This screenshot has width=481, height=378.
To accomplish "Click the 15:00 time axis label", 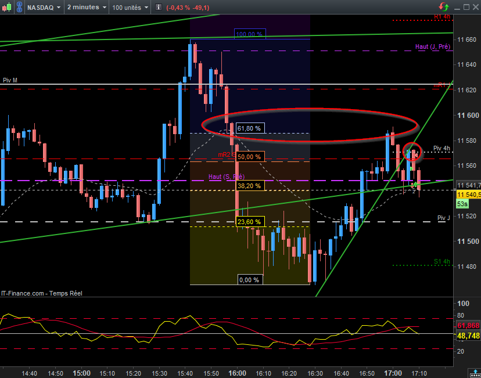I will 81,373.
